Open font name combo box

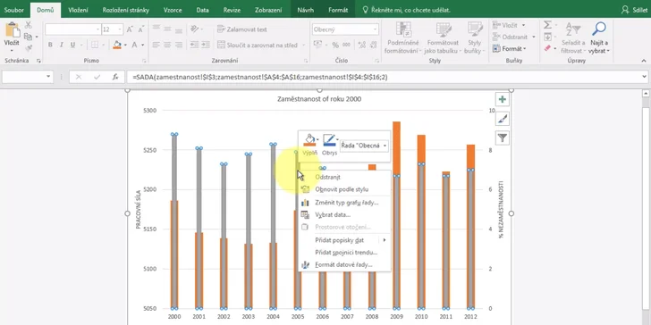(x=72, y=29)
